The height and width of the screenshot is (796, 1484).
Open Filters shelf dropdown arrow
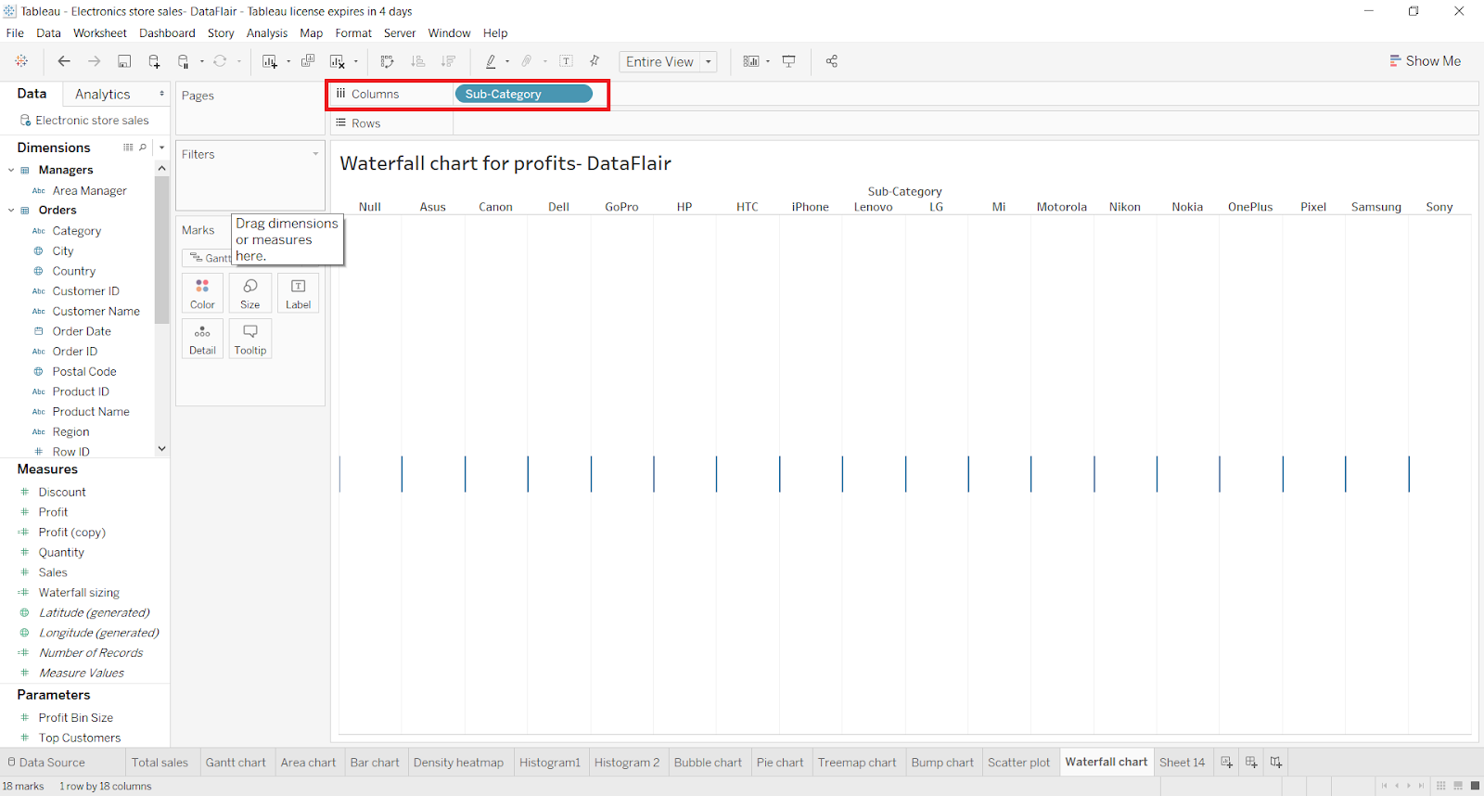(315, 154)
